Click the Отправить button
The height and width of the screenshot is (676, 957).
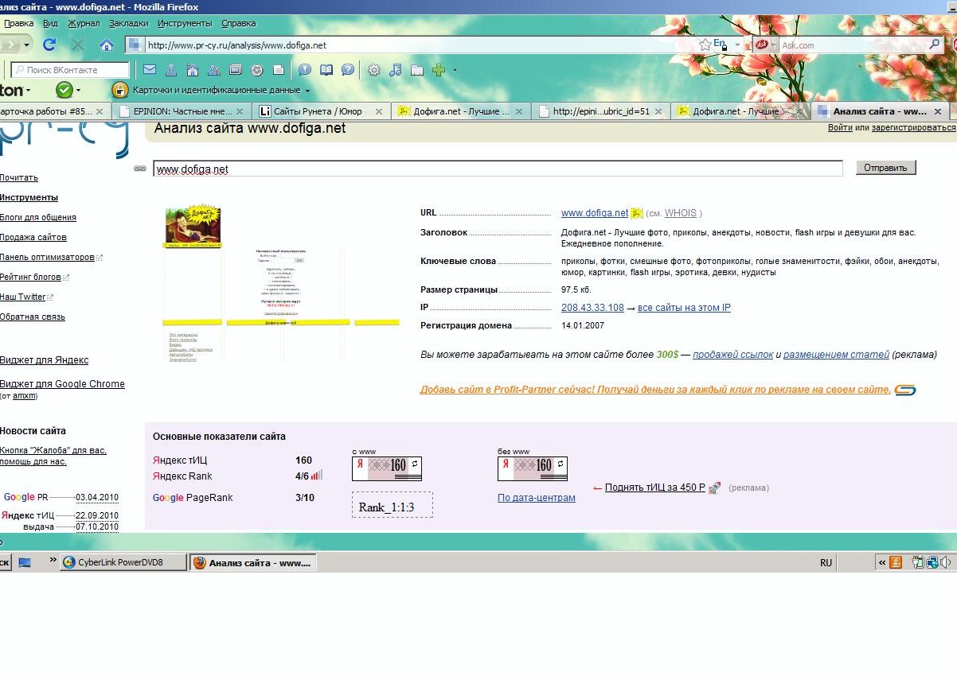click(886, 168)
